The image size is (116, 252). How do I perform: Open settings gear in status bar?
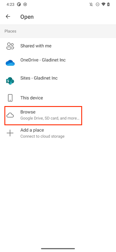25,4
